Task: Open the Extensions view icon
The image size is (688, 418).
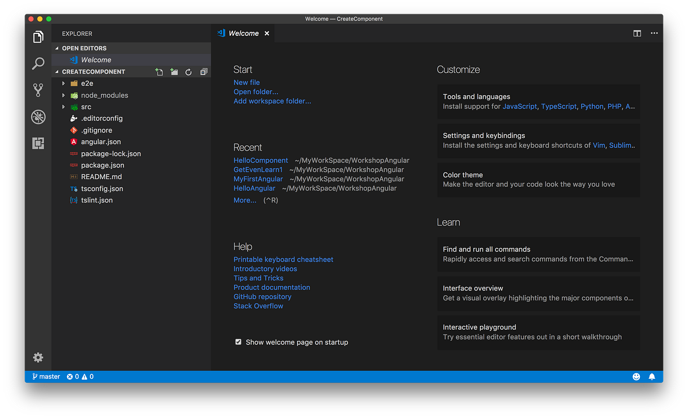Action: point(38,143)
